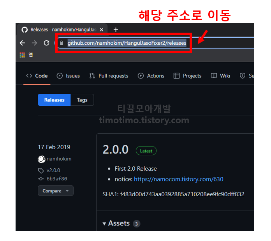Click the Code angle brackets icon
271x241 pixels.
[x=29, y=76]
